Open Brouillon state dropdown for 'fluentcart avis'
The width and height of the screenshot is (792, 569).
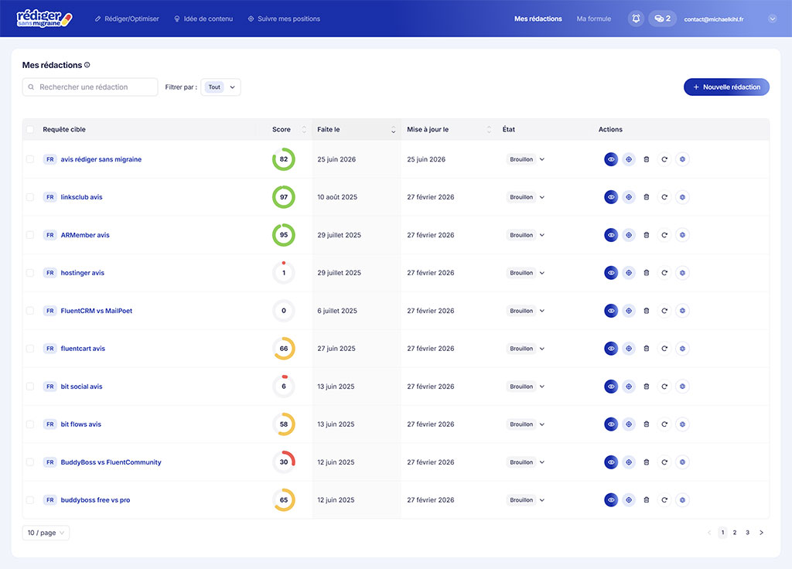[526, 349]
